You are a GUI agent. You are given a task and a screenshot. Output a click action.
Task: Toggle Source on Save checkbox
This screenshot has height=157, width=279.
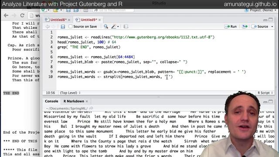pos(71,27)
